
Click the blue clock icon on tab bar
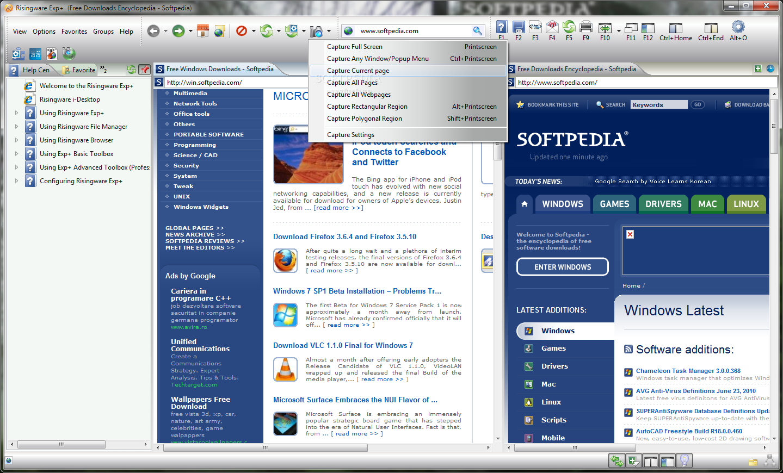(x=770, y=69)
